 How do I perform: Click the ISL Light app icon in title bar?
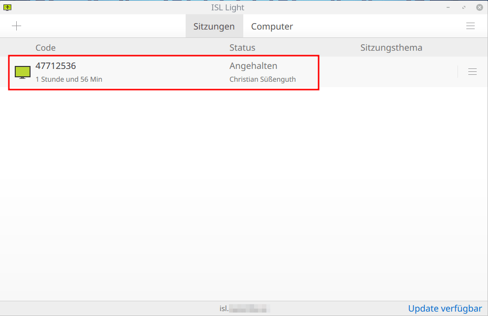[7, 7]
